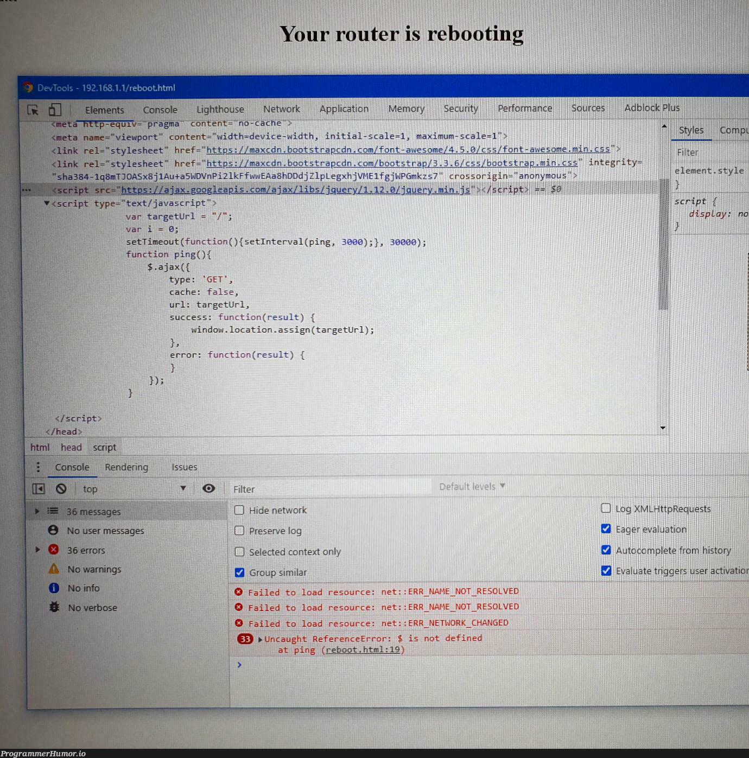Focus the console prompt line
Image resolution: width=749 pixels, height=758 pixels.
pyautogui.click(x=488, y=665)
